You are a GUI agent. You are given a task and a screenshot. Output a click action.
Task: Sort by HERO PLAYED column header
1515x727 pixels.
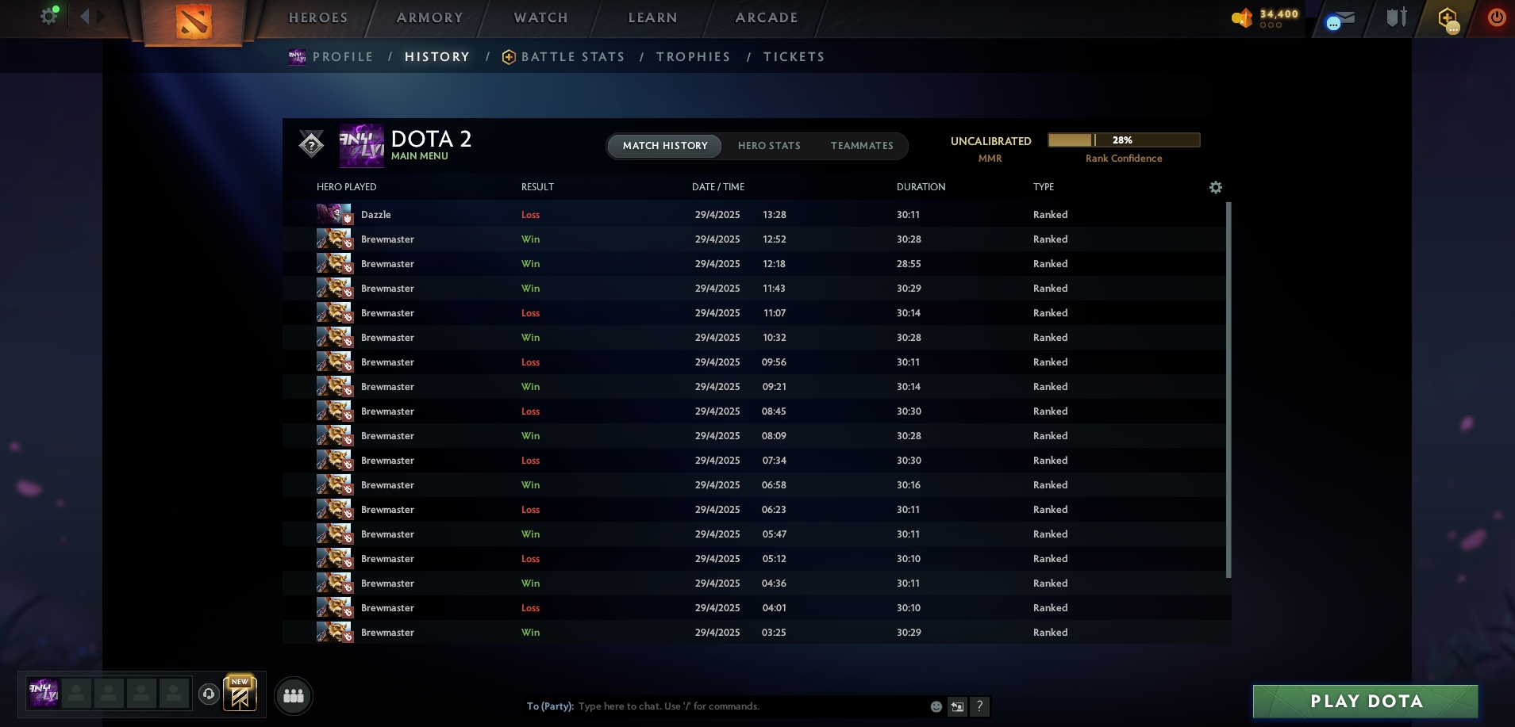(x=347, y=187)
